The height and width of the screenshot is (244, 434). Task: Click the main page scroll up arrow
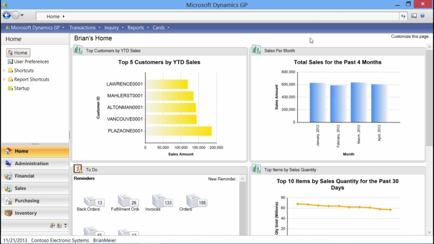[429, 47]
